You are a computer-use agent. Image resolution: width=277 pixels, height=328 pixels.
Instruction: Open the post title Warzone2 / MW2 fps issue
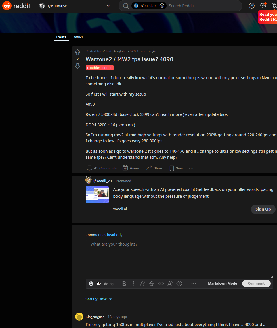pyautogui.click(x=129, y=59)
